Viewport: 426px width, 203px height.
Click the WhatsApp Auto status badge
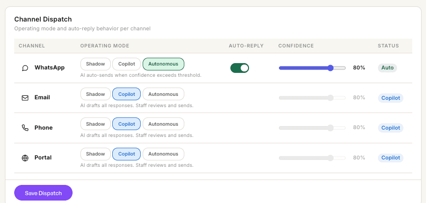387,68
